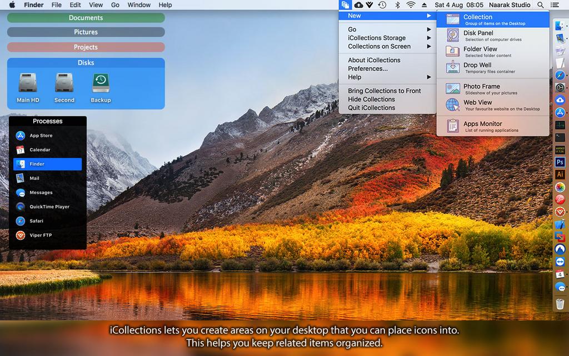This screenshot has height=356, width=569.
Task: Open the Apple menu
Action: coord(12,5)
